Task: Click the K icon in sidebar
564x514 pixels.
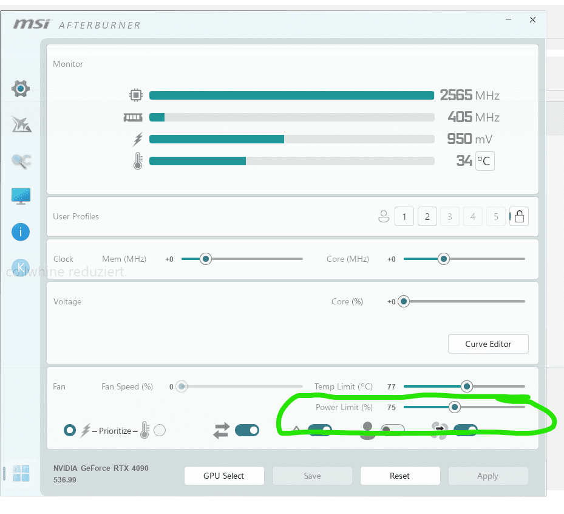Action: point(21,268)
